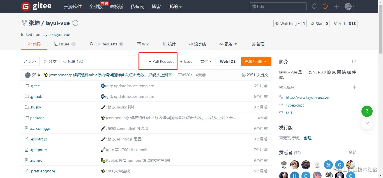Click the MIT license link

click(x=289, y=113)
